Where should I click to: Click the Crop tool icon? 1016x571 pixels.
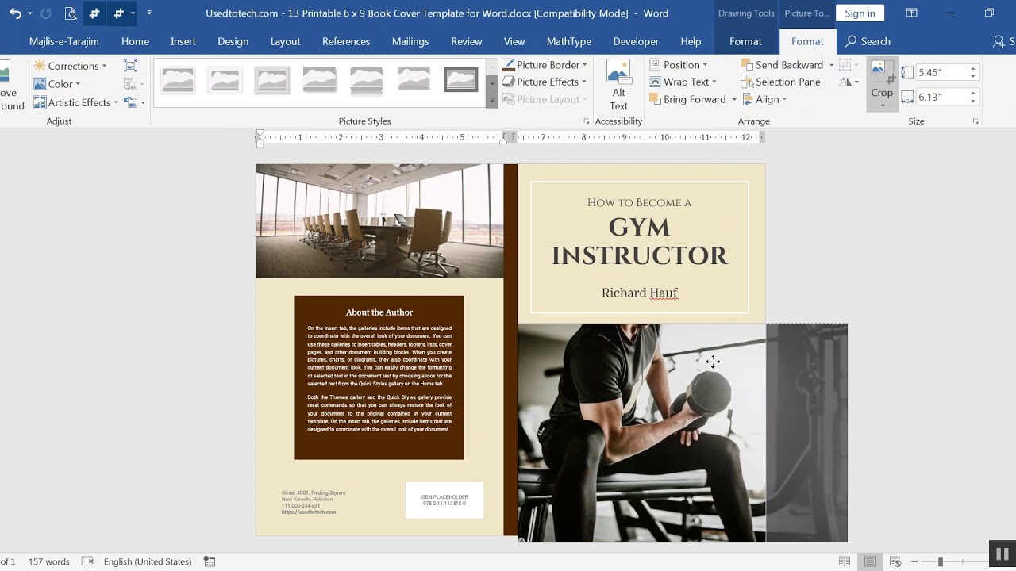coord(882,74)
